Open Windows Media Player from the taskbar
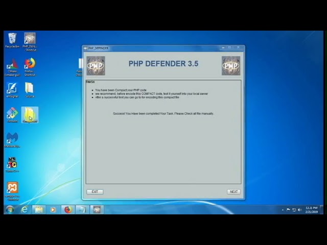The image size is (327, 245). pos(53,210)
